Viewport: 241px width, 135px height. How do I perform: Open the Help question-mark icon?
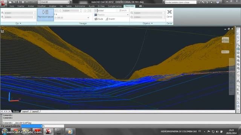click(x=218, y=2)
